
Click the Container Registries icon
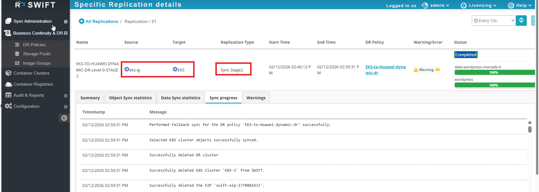(x=9, y=84)
